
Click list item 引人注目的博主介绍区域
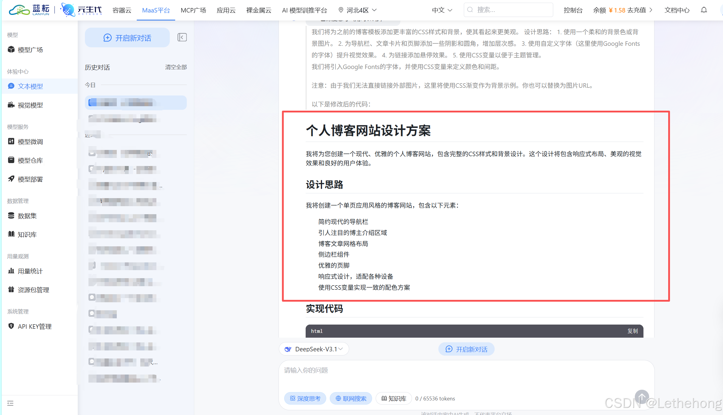(x=352, y=233)
